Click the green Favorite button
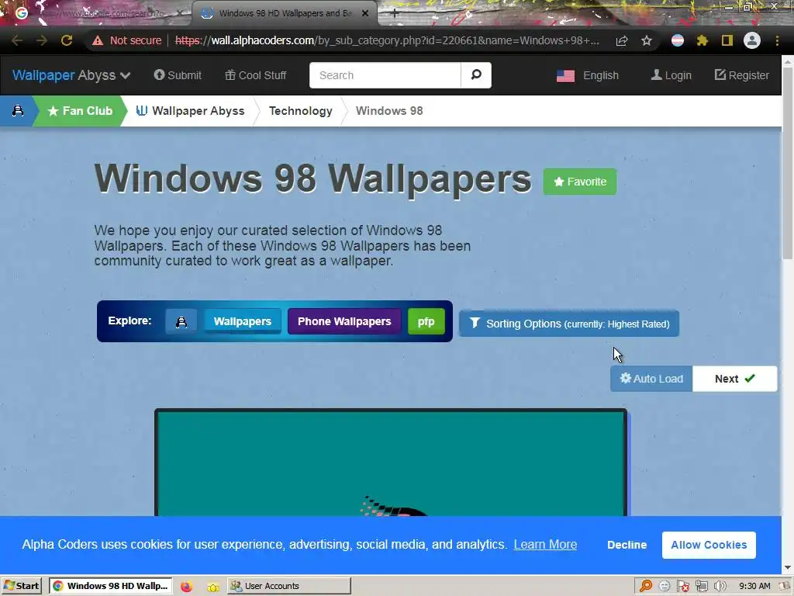This screenshot has width=794, height=596. click(x=580, y=182)
